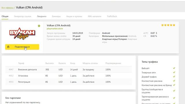The width and height of the screenshot is (185, 104).
Task: Click the Выплата column header
Action: click(49, 63)
